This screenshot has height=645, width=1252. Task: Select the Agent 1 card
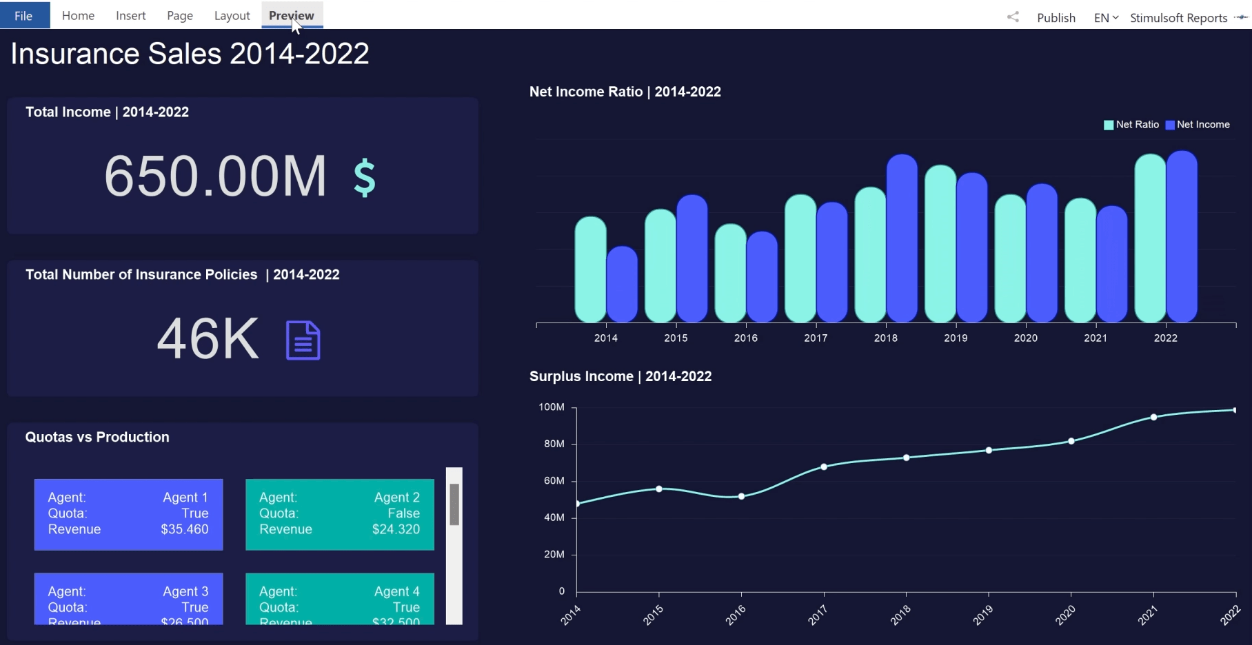pos(129,514)
